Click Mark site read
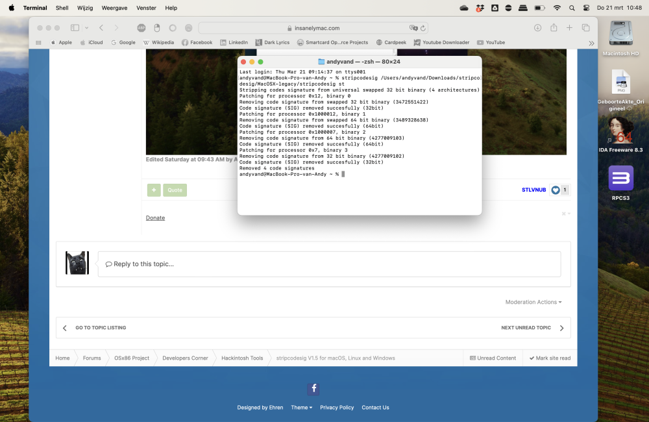Image resolution: width=649 pixels, height=422 pixels. (550, 358)
